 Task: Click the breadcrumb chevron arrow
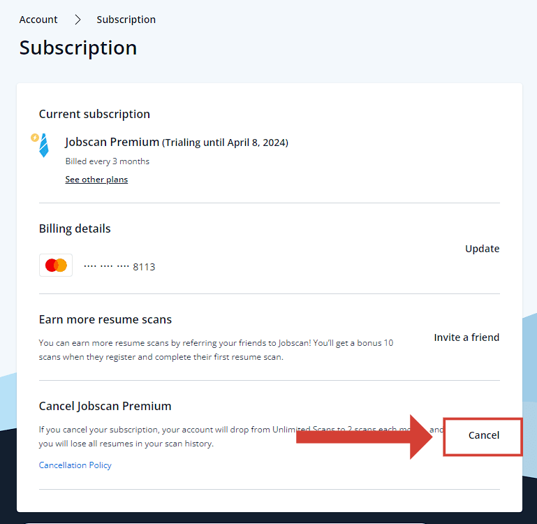click(x=78, y=20)
